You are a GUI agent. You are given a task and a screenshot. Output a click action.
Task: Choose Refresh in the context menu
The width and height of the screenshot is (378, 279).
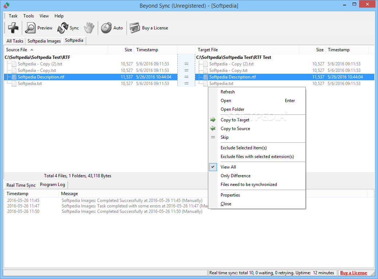pyautogui.click(x=257, y=92)
